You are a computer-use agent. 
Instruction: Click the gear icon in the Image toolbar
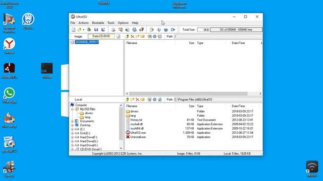click(x=154, y=37)
